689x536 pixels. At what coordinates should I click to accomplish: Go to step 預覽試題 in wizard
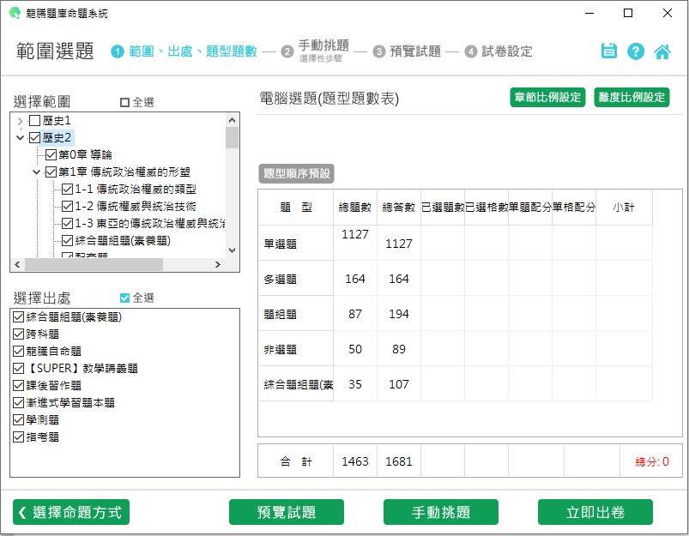tap(415, 51)
